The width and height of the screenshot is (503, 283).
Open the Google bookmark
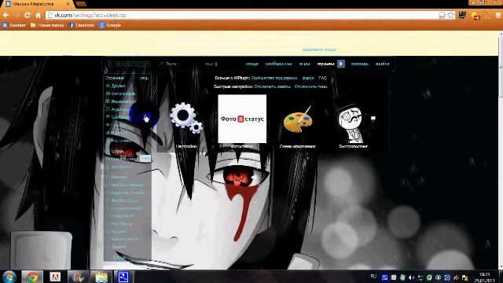tap(110, 25)
